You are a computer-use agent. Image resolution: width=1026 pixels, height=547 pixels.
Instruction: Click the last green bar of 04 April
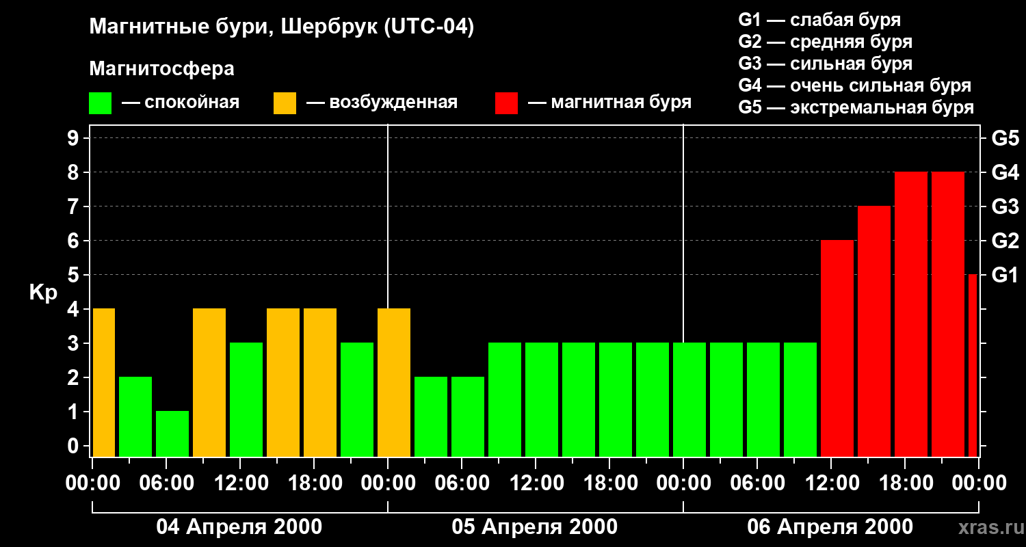pos(357,399)
